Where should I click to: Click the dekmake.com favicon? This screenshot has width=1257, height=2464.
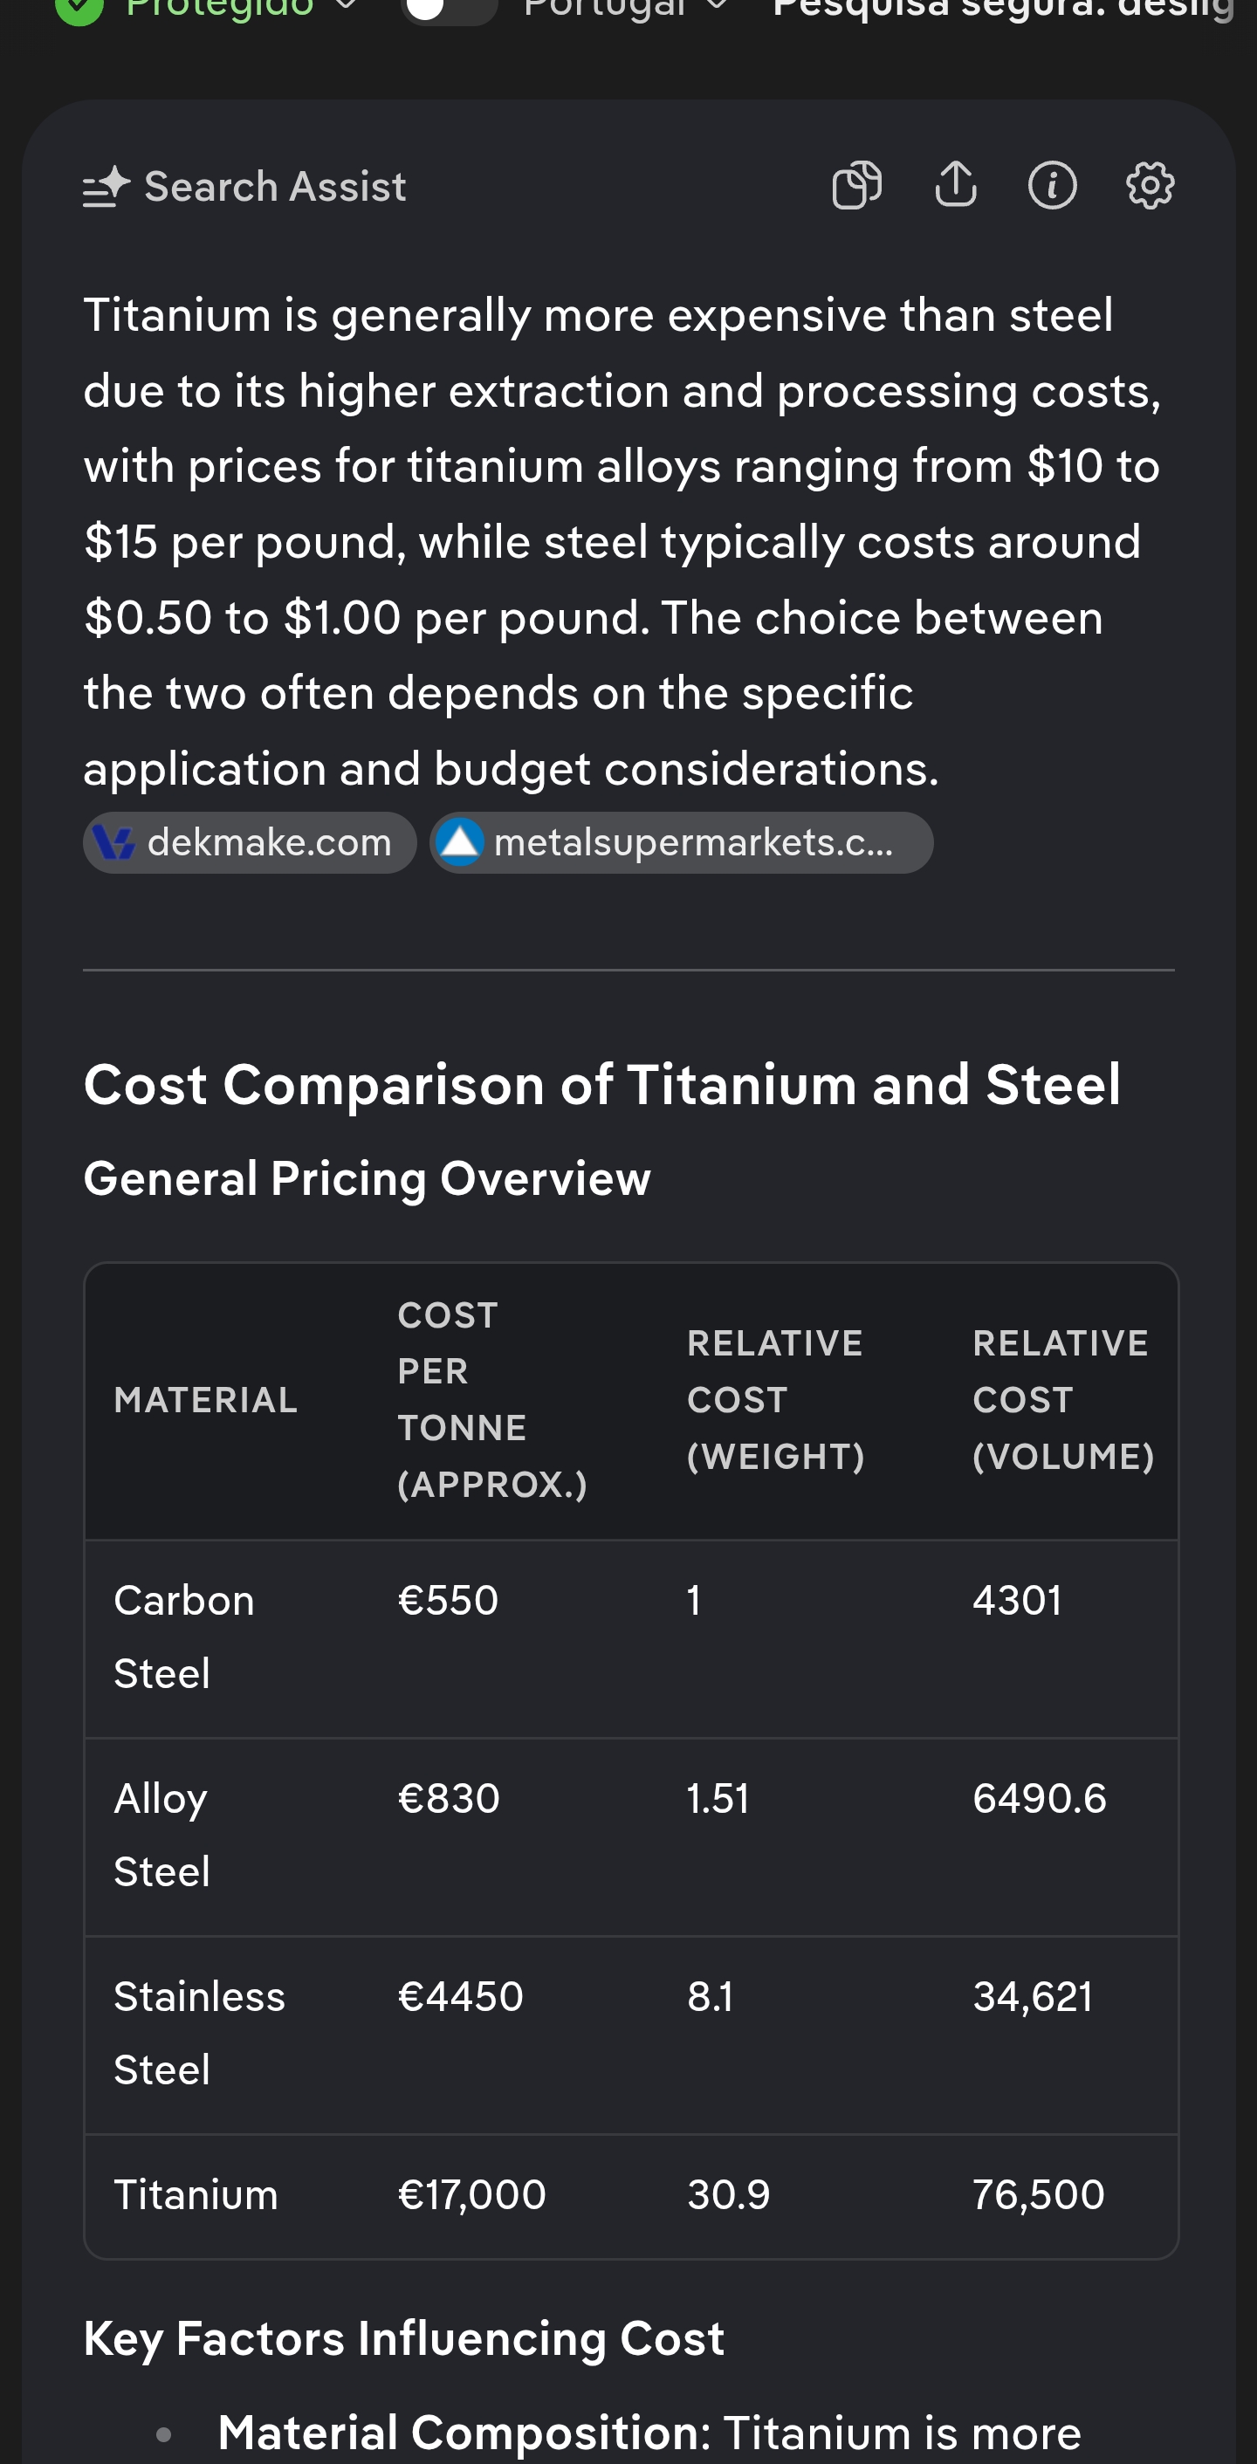tap(115, 842)
